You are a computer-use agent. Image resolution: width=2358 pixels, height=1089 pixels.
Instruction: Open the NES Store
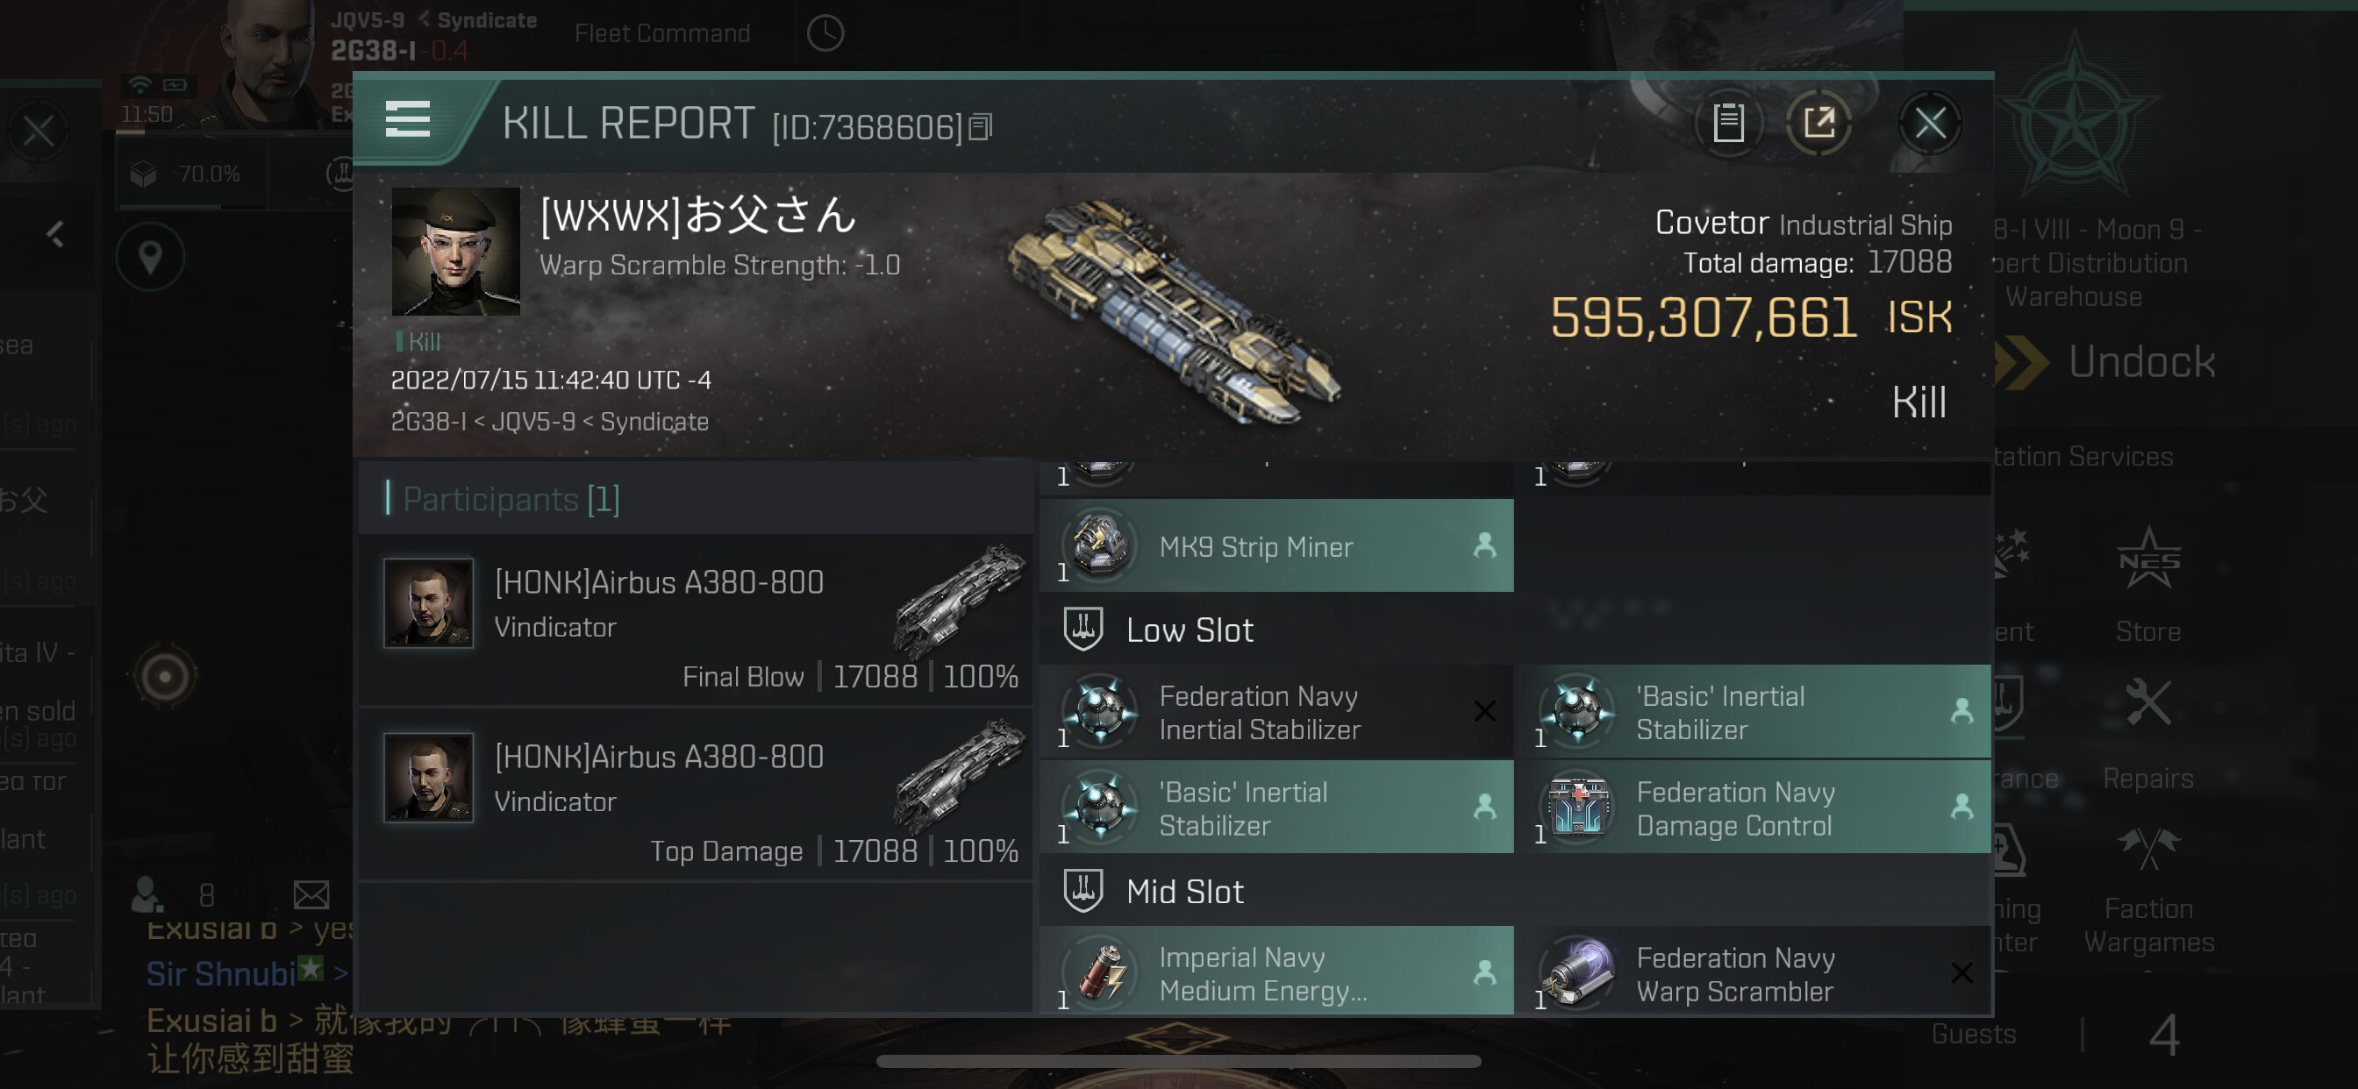[x=2147, y=586]
